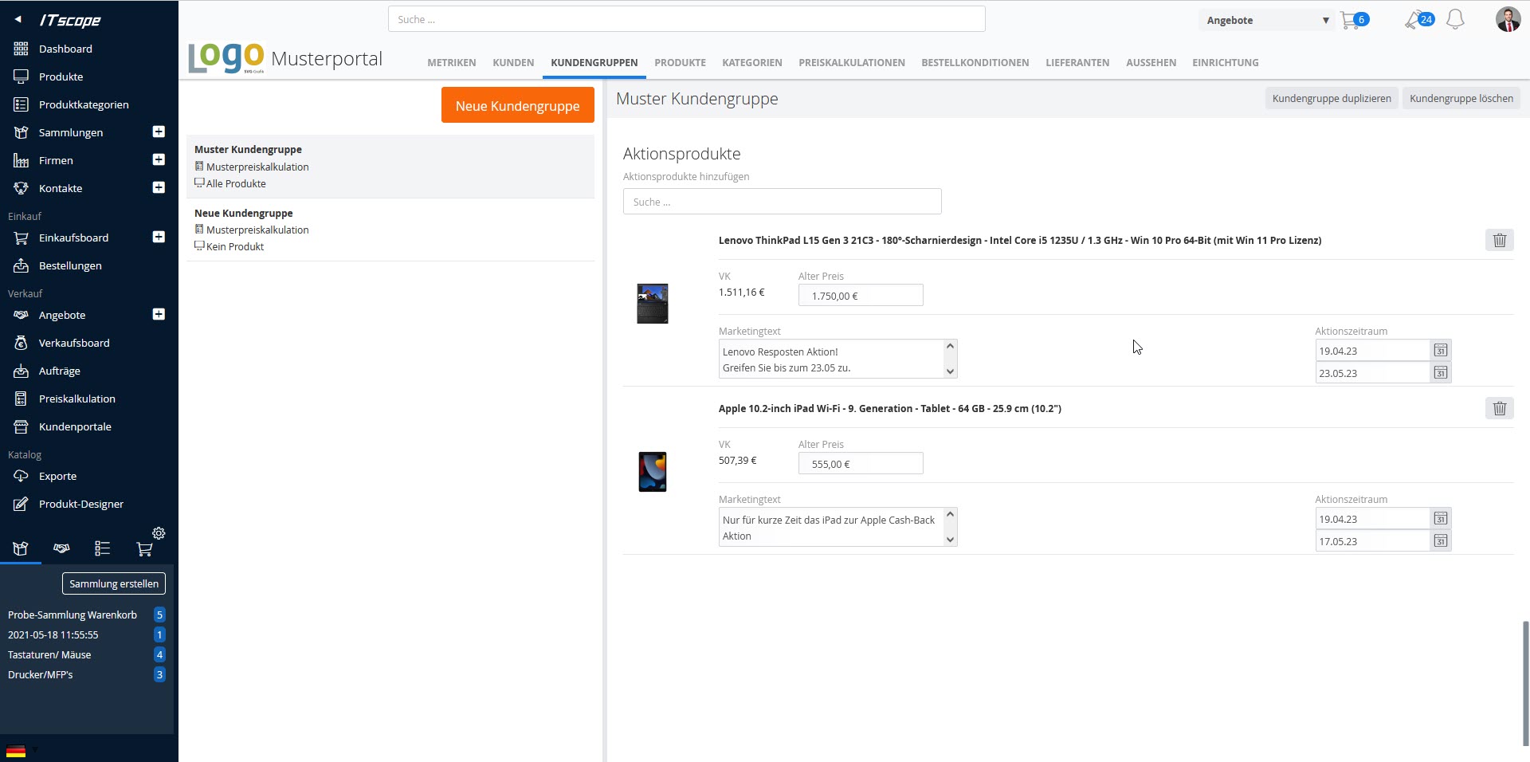Switch to the Metriken tab

[451, 62]
